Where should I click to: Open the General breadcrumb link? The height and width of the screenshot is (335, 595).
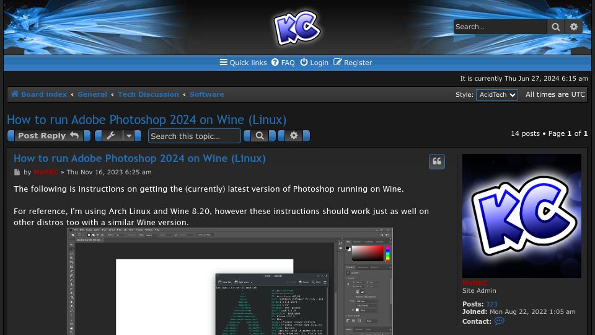[92, 94]
